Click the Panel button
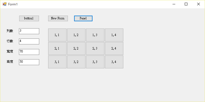The height and width of the screenshot is (102, 205). [83, 18]
